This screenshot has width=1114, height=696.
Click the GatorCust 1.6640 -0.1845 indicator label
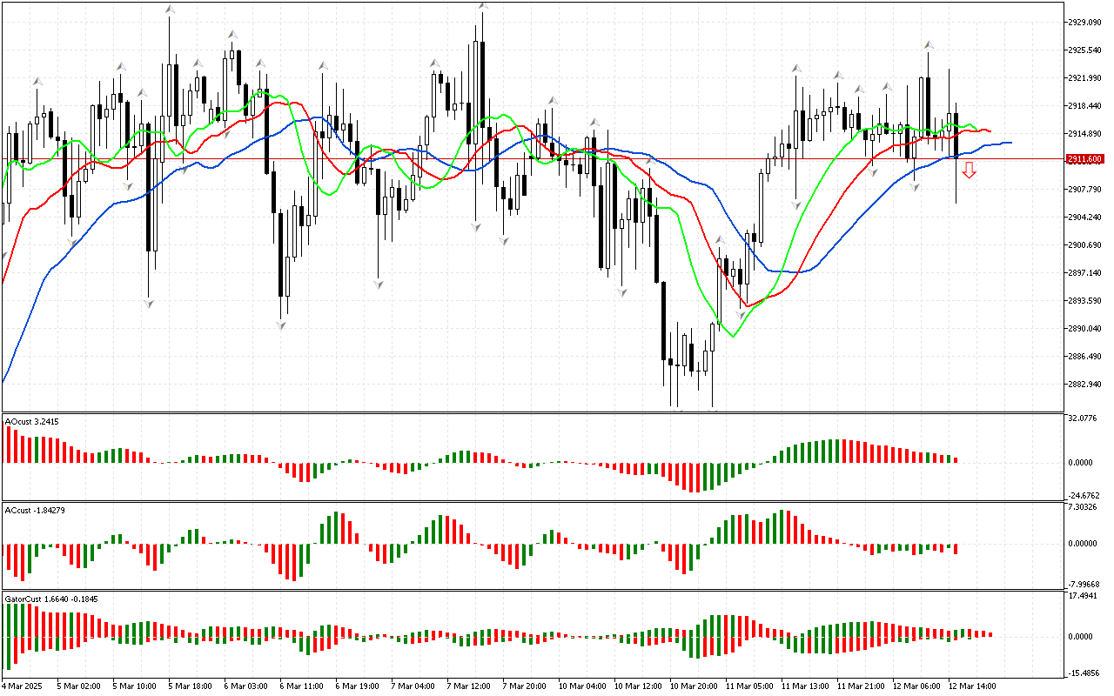[50, 599]
